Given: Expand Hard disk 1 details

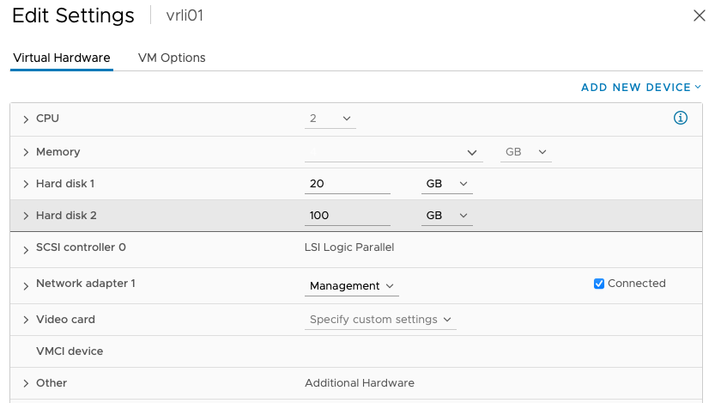Looking at the screenshot, I should point(26,184).
